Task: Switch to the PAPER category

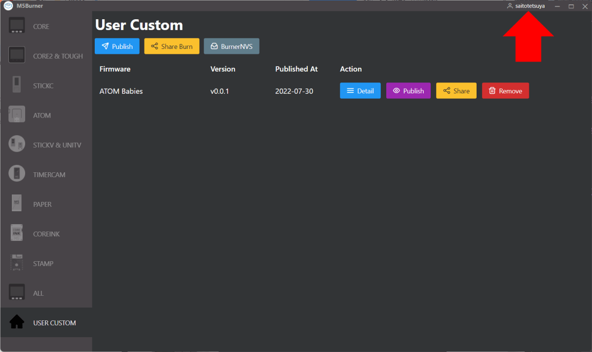Action: coord(42,204)
